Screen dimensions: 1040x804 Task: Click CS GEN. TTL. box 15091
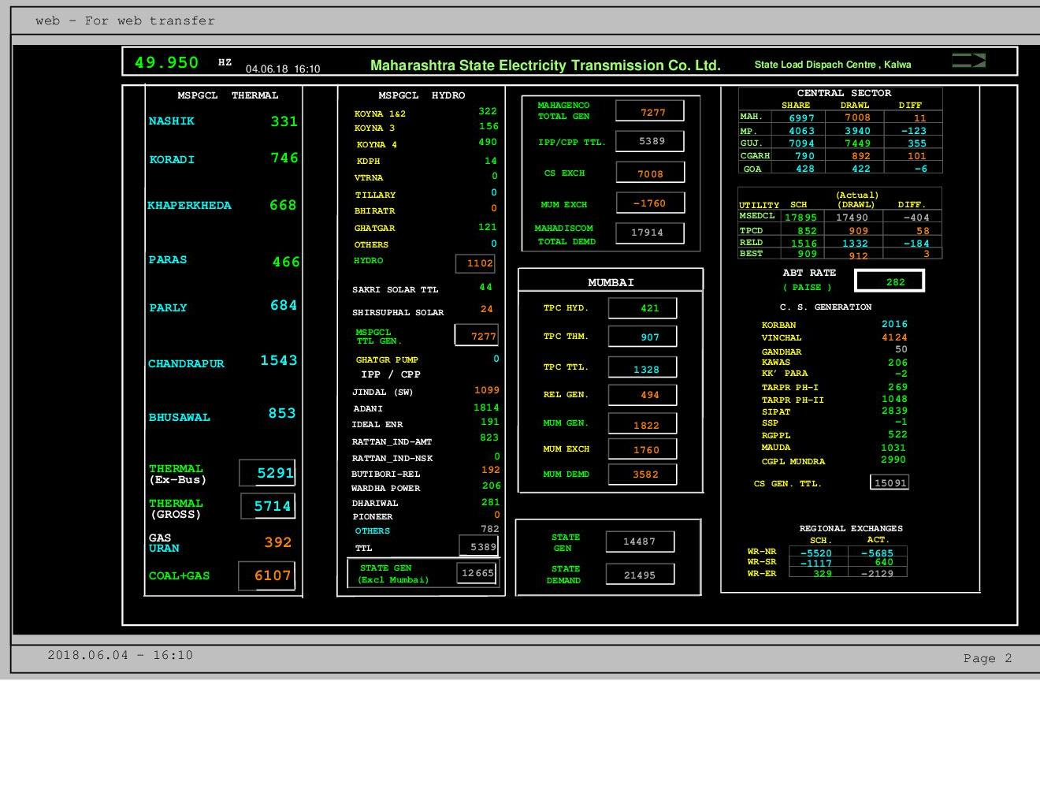tap(890, 482)
